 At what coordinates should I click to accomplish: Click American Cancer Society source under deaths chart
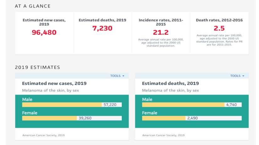coord(163,135)
